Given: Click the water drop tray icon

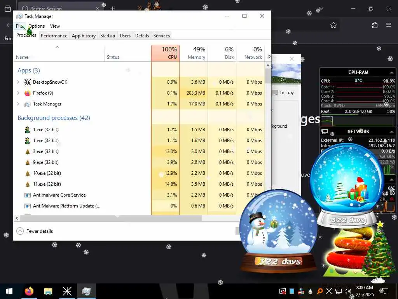Looking at the screenshot, I should coord(311,291).
